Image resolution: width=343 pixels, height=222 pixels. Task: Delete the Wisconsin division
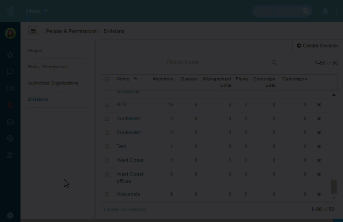pyautogui.click(x=319, y=194)
